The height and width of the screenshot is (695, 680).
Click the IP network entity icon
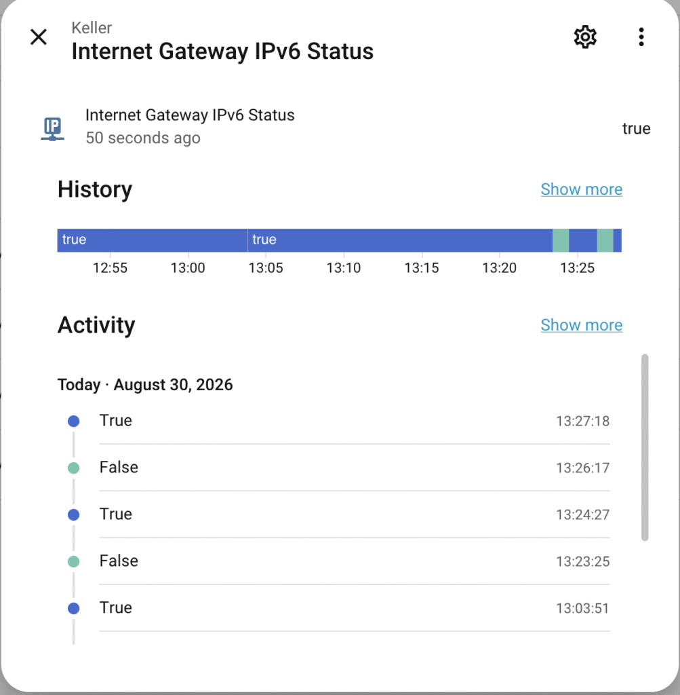(53, 129)
